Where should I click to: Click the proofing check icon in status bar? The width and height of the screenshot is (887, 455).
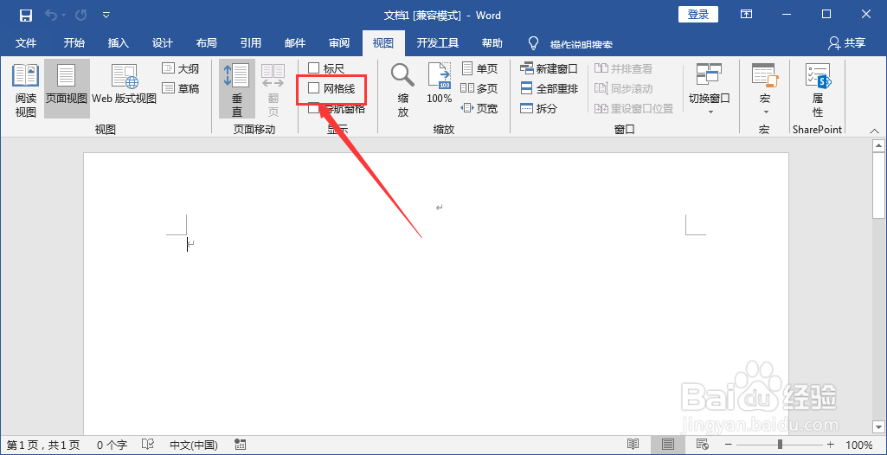coord(148,445)
